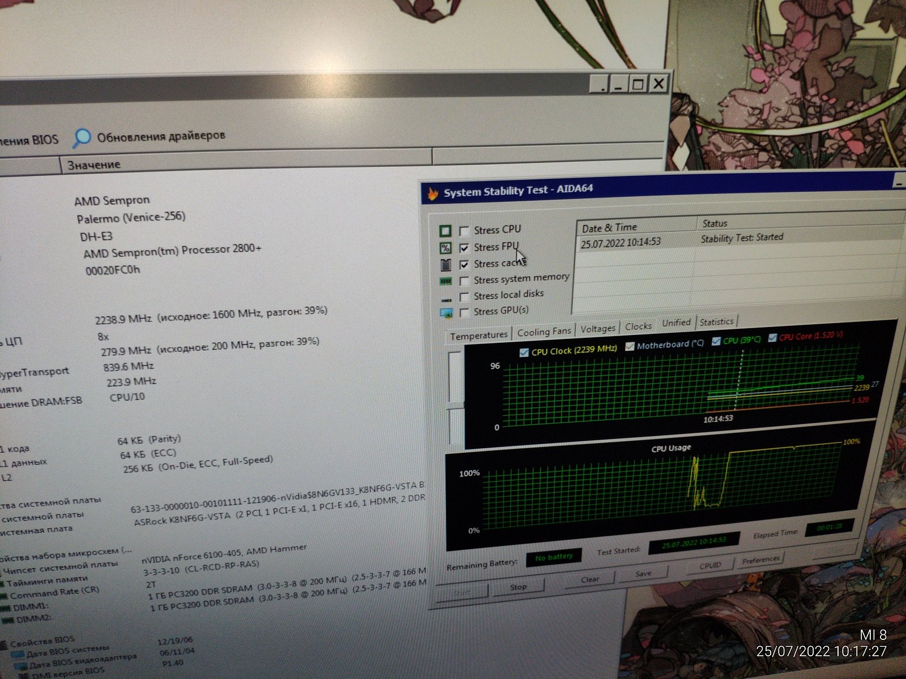Toggle the CPU 39°C graph checkbox
Screen dimensions: 906x679
coord(716,341)
